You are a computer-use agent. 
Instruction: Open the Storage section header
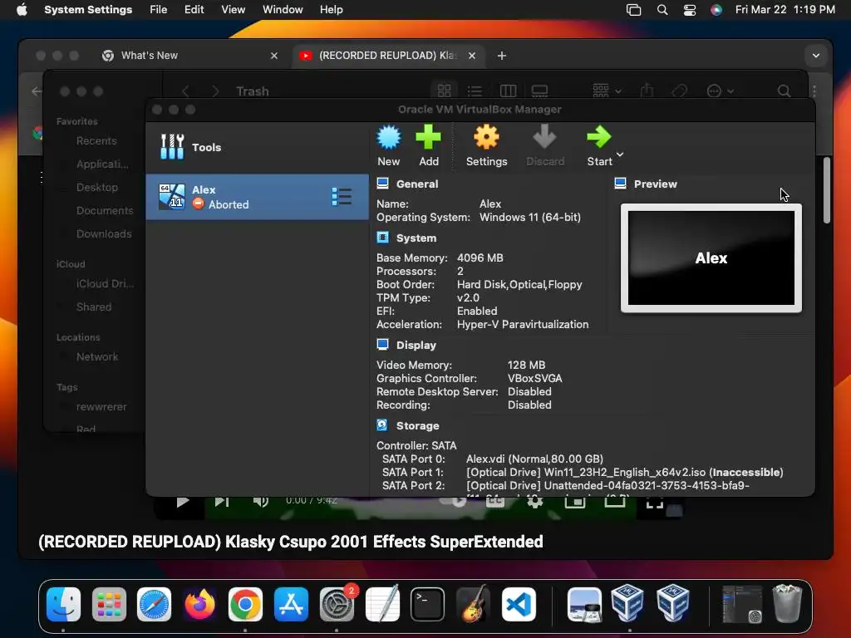pyautogui.click(x=417, y=426)
